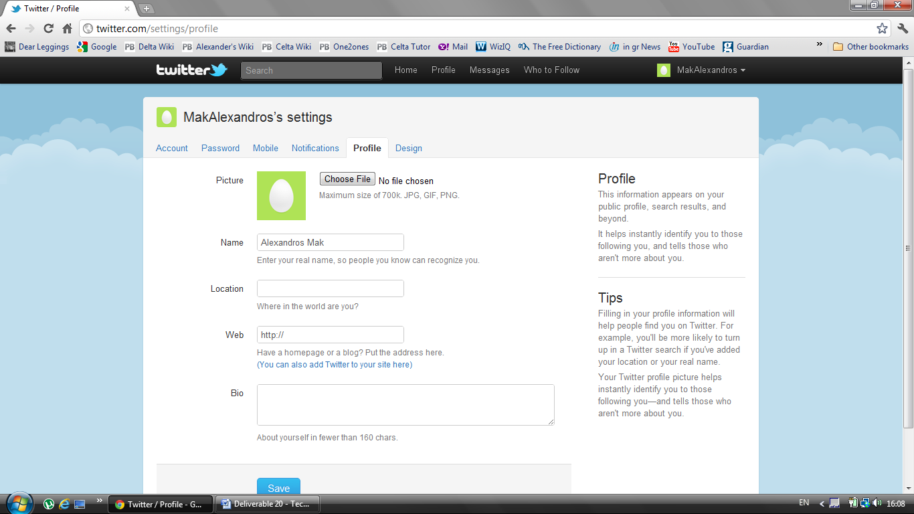This screenshot has width=914, height=514.
Task: Open the Dear Leggings bookmark
Action: (x=37, y=47)
